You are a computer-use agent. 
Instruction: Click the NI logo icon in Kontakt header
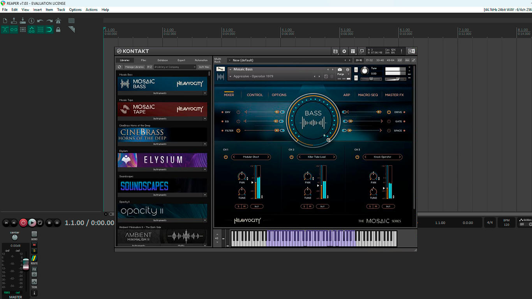point(411,51)
